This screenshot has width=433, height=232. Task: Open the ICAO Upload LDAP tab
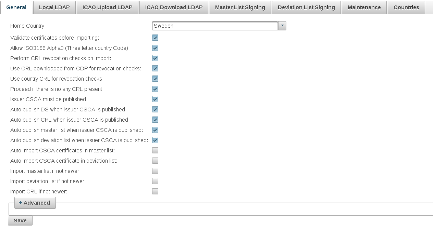click(x=107, y=7)
